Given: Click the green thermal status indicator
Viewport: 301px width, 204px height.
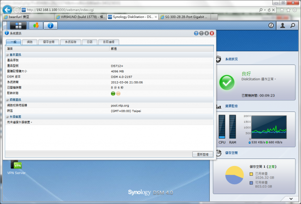Looking at the screenshot, I should tap(113, 94).
